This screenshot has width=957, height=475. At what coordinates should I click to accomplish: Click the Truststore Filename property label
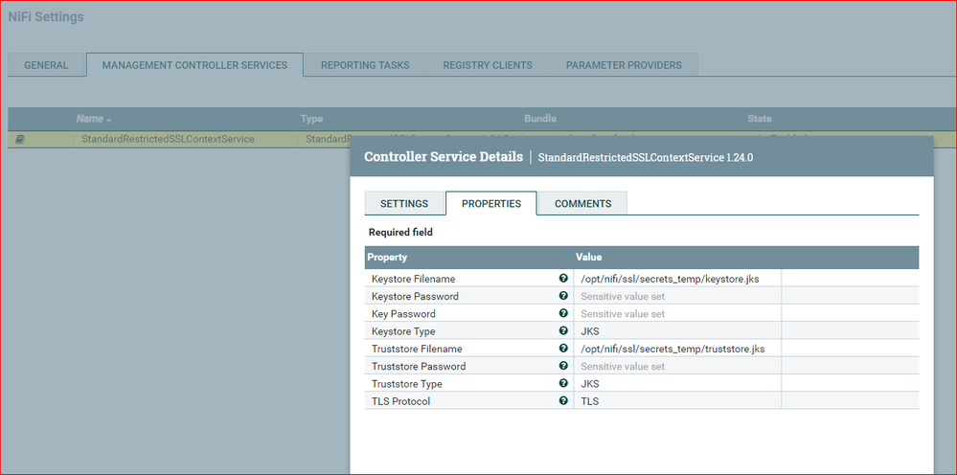[x=417, y=349]
